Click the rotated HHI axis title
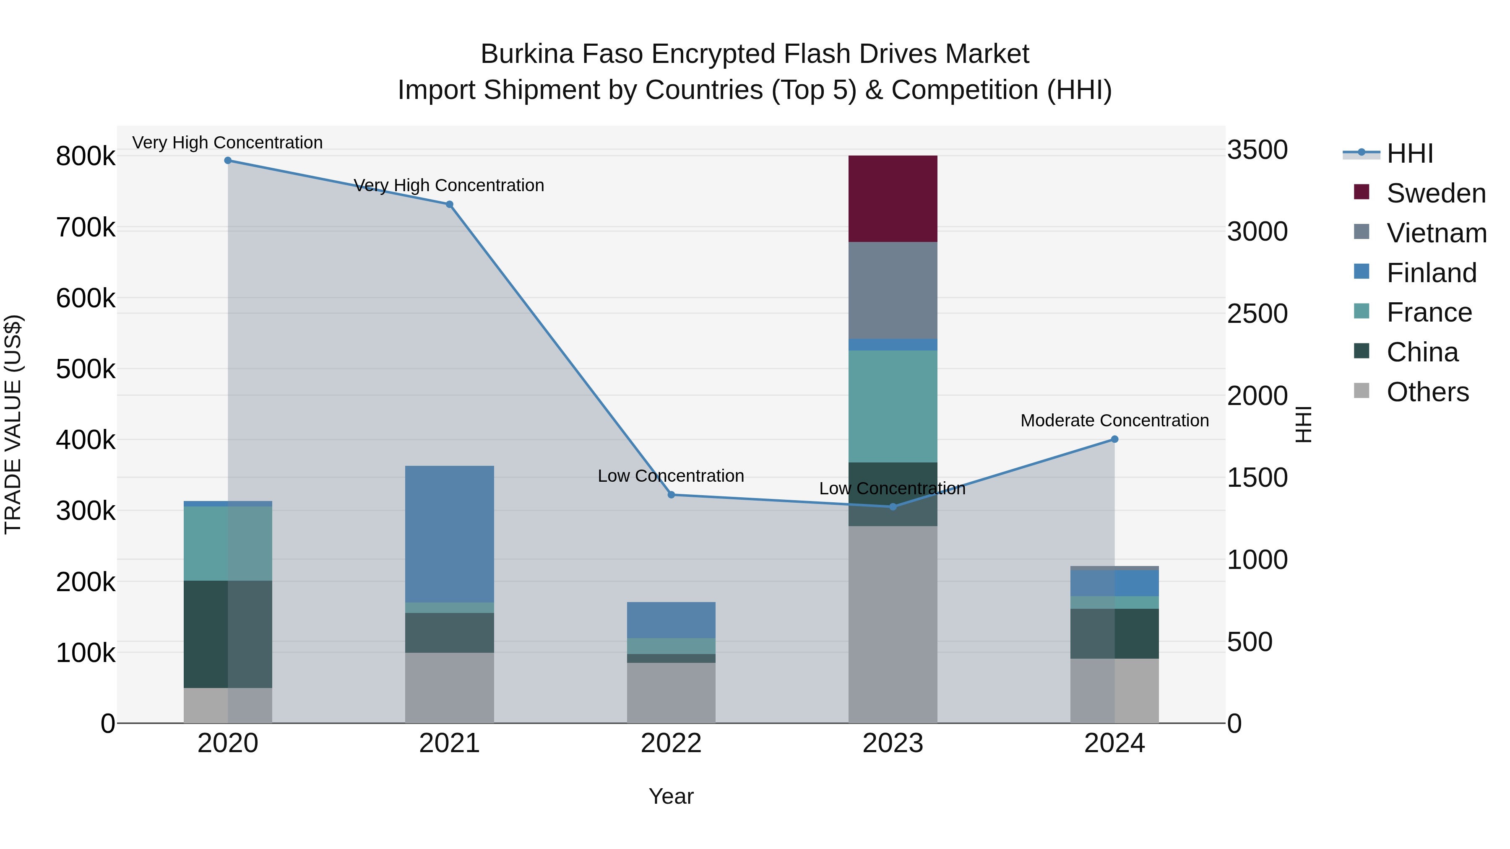 [1304, 424]
